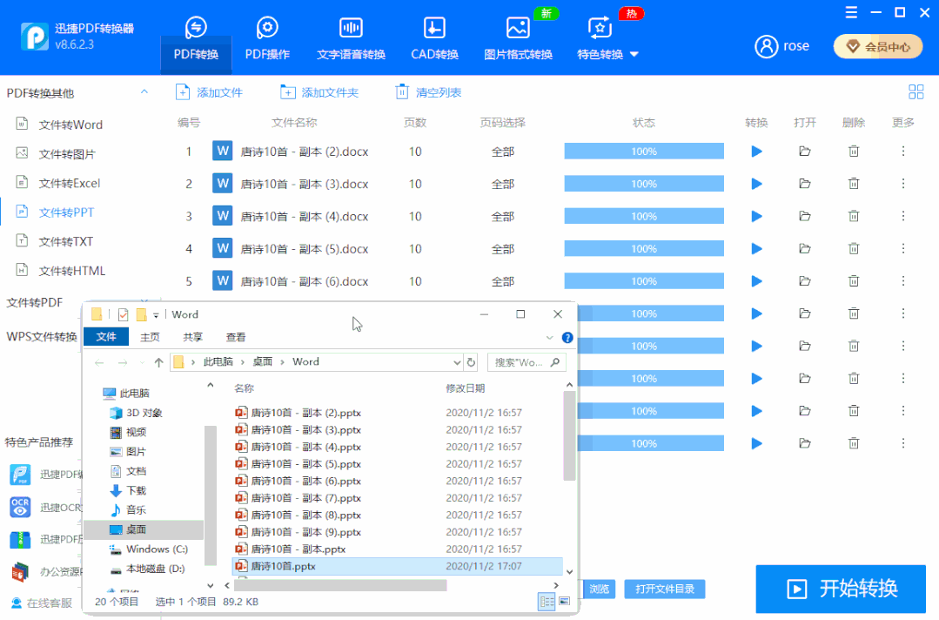Click 清空列表 to clear the list
This screenshot has height=620, width=939.
coord(428,92)
